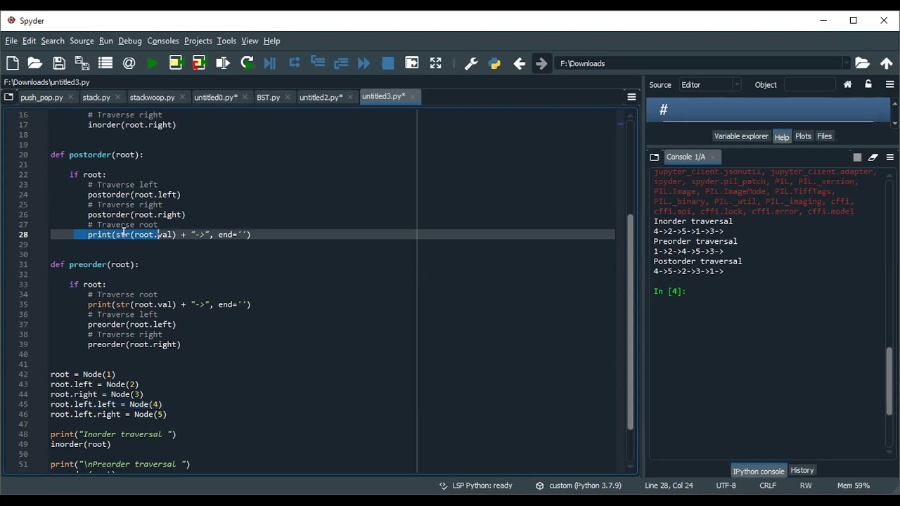The height and width of the screenshot is (506, 900).
Task: Open the IPython console options hamburger menu
Action: [890, 157]
